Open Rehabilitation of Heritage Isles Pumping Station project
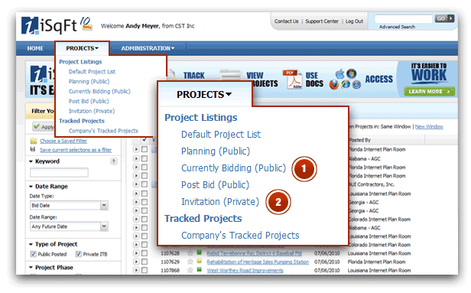 [x=258, y=262]
